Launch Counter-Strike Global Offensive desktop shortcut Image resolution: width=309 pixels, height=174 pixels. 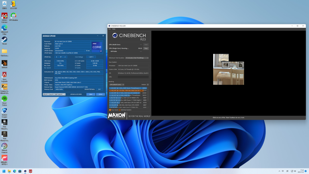pyautogui.click(x=4, y=89)
